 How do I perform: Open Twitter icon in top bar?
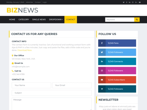point(124,2)
